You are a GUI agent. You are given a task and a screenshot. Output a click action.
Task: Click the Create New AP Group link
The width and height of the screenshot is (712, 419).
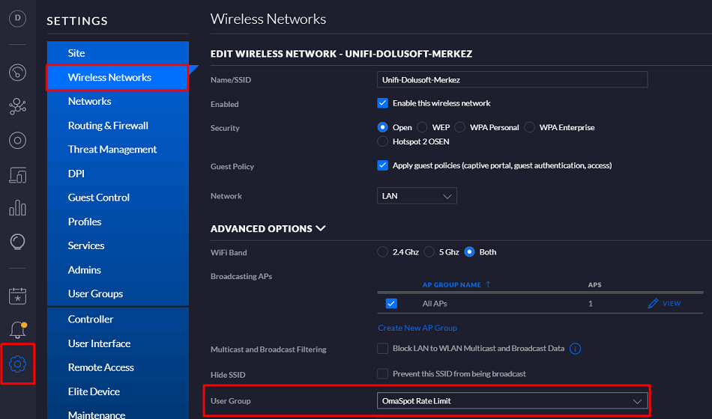tap(417, 328)
